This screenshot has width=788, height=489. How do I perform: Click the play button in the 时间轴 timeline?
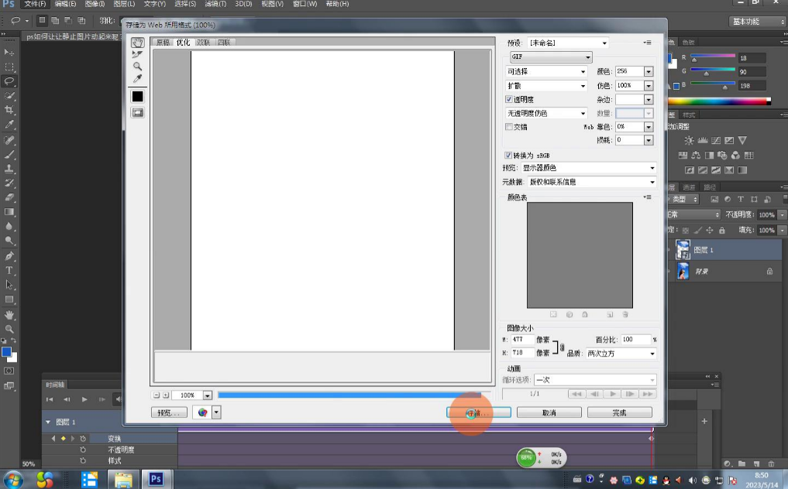click(84, 400)
